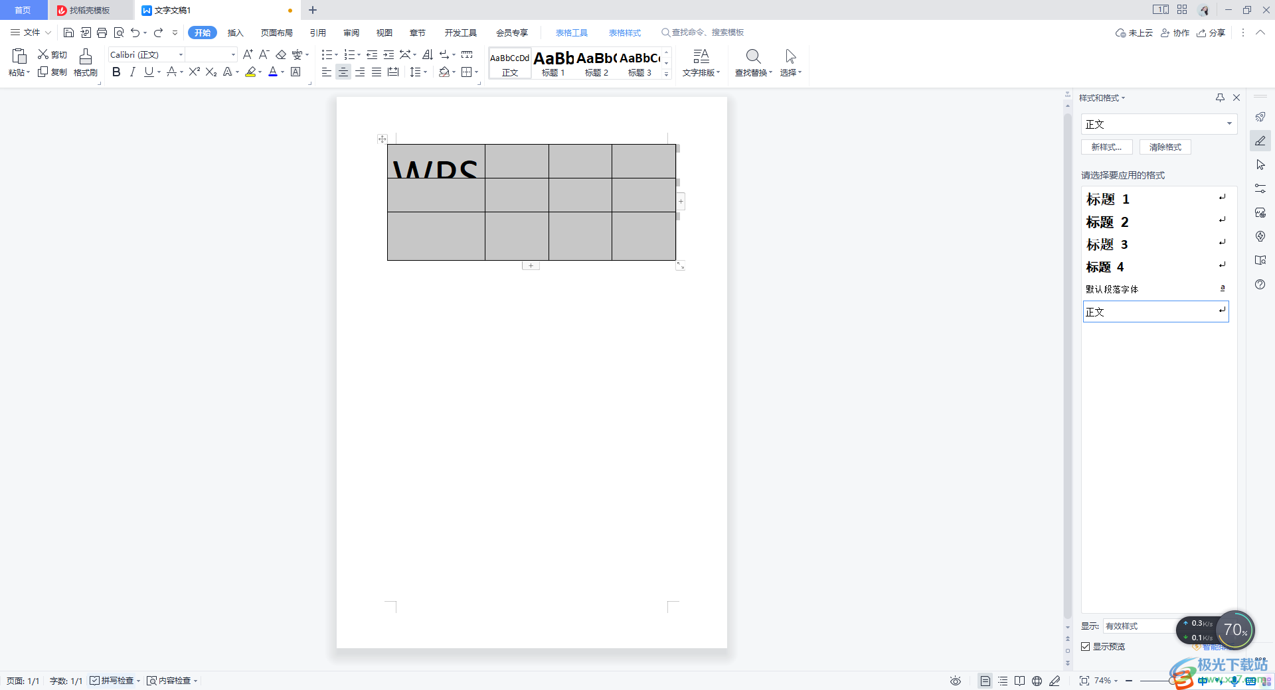The image size is (1275, 690).
Task: Apply the 标题 1 style from pane list
Action: coord(1155,199)
